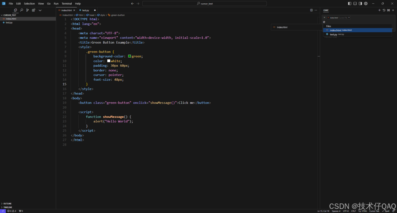Click Cursor Tab status entry

(x=374, y=211)
